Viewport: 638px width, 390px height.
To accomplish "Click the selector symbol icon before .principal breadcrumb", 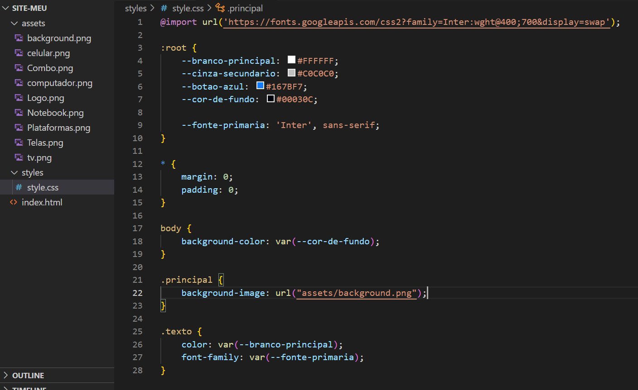I will coord(220,8).
